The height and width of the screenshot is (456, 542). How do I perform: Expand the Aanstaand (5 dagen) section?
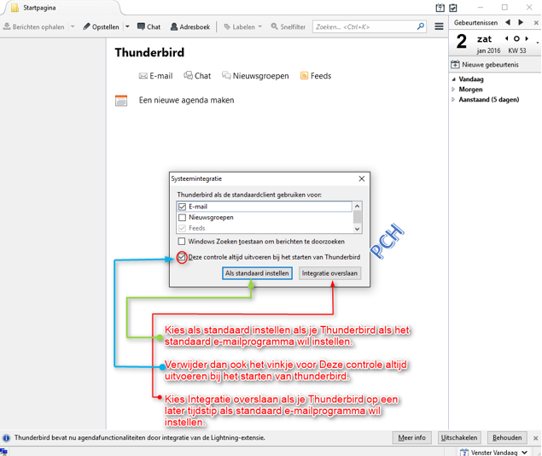pos(453,100)
